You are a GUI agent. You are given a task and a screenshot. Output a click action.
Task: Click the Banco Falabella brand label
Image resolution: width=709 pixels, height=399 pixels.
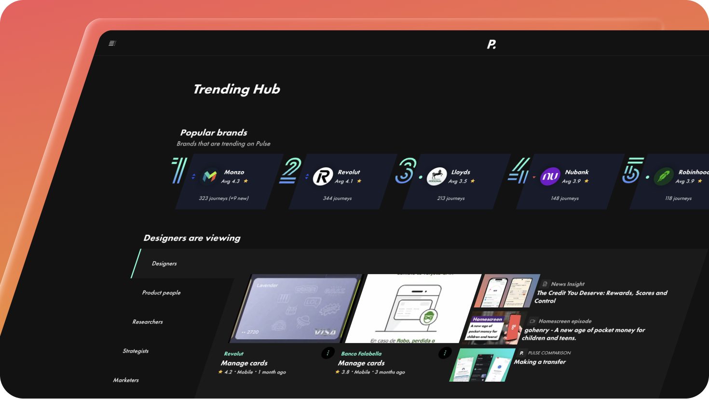click(x=361, y=354)
